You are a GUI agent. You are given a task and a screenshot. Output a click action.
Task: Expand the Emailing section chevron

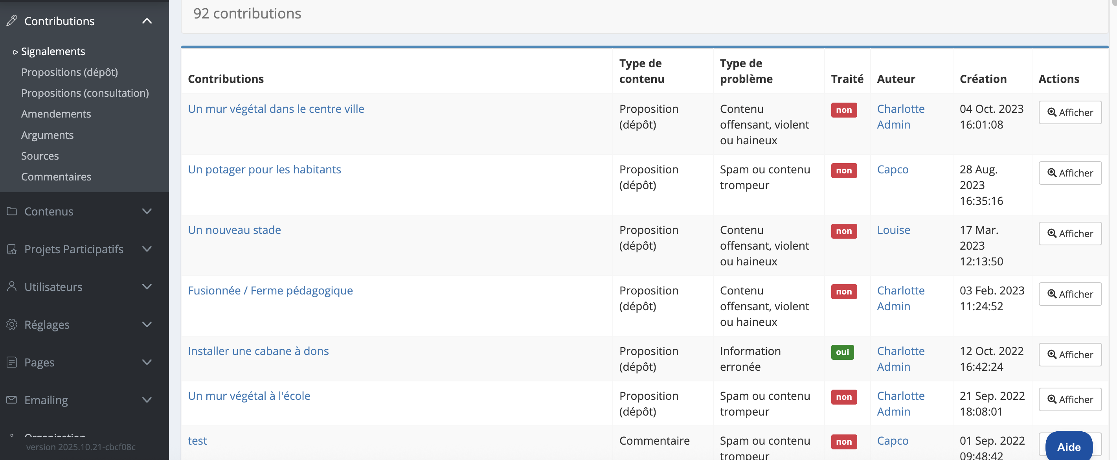[147, 400]
